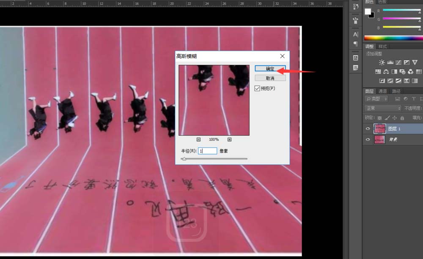Open the layer filter 类型 dropdown

[x=376, y=99]
